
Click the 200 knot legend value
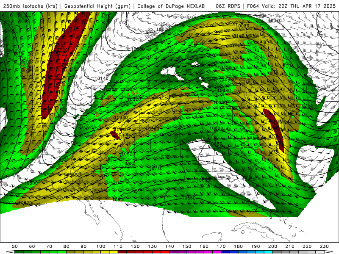click(x=273, y=246)
